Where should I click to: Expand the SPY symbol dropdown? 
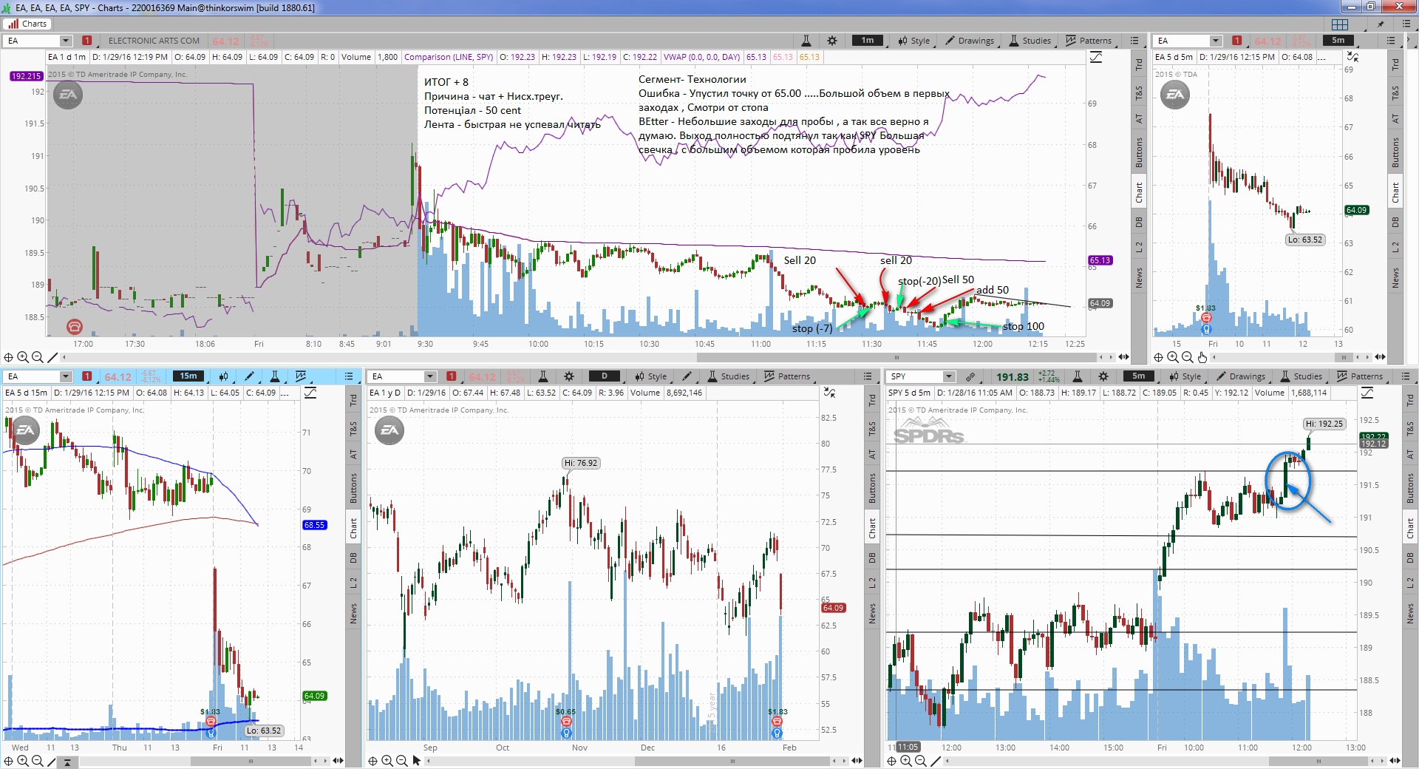point(950,376)
